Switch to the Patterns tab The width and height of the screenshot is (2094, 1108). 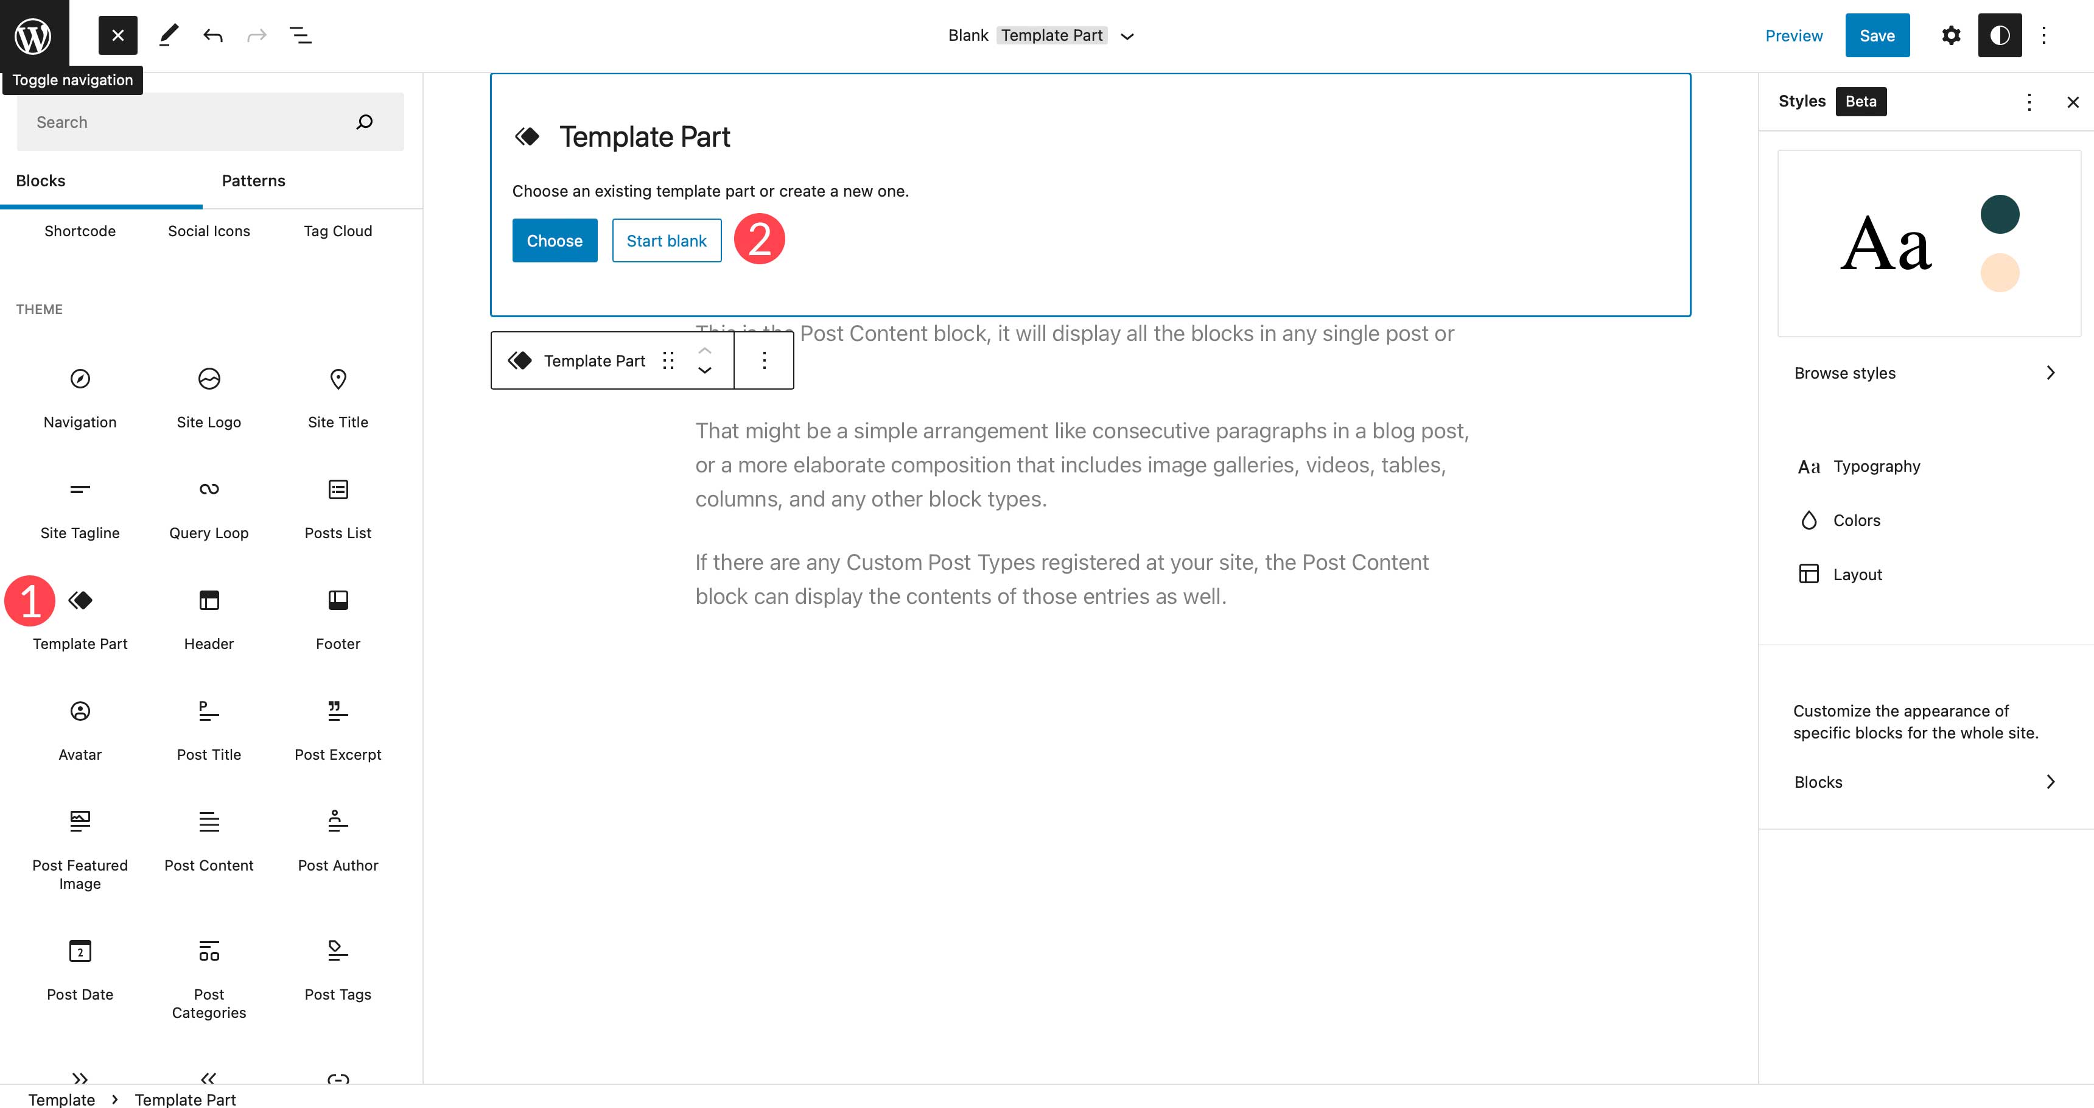[252, 180]
